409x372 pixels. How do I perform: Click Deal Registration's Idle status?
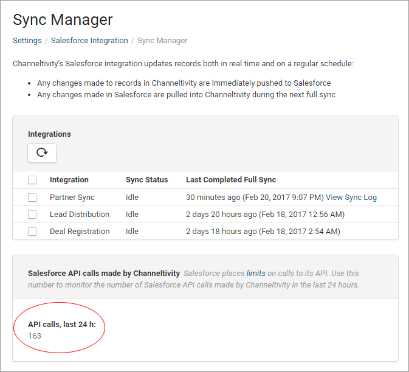click(132, 232)
